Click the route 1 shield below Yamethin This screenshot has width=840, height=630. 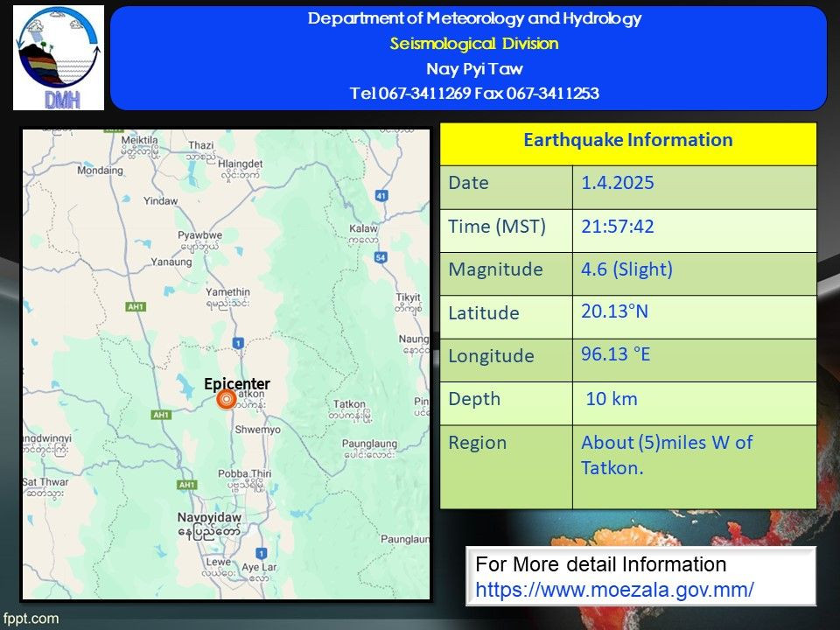click(237, 341)
